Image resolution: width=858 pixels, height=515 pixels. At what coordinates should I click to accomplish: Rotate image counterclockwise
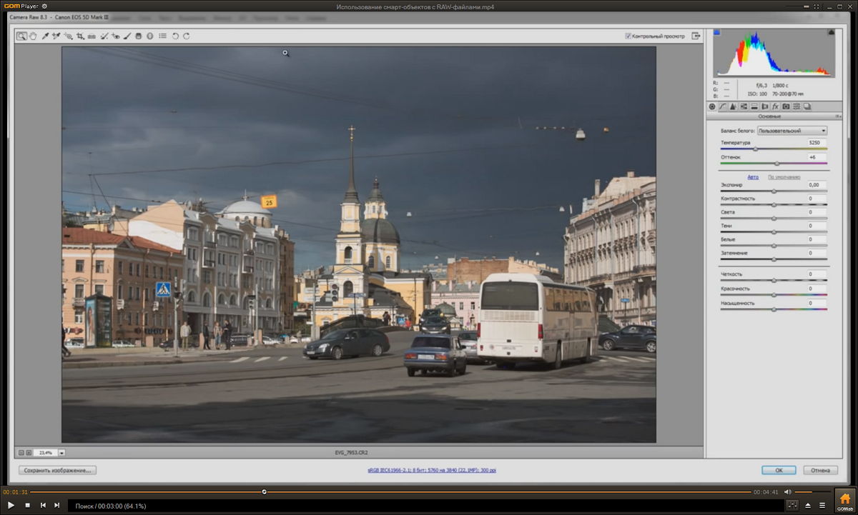click(x=175, y=36)
